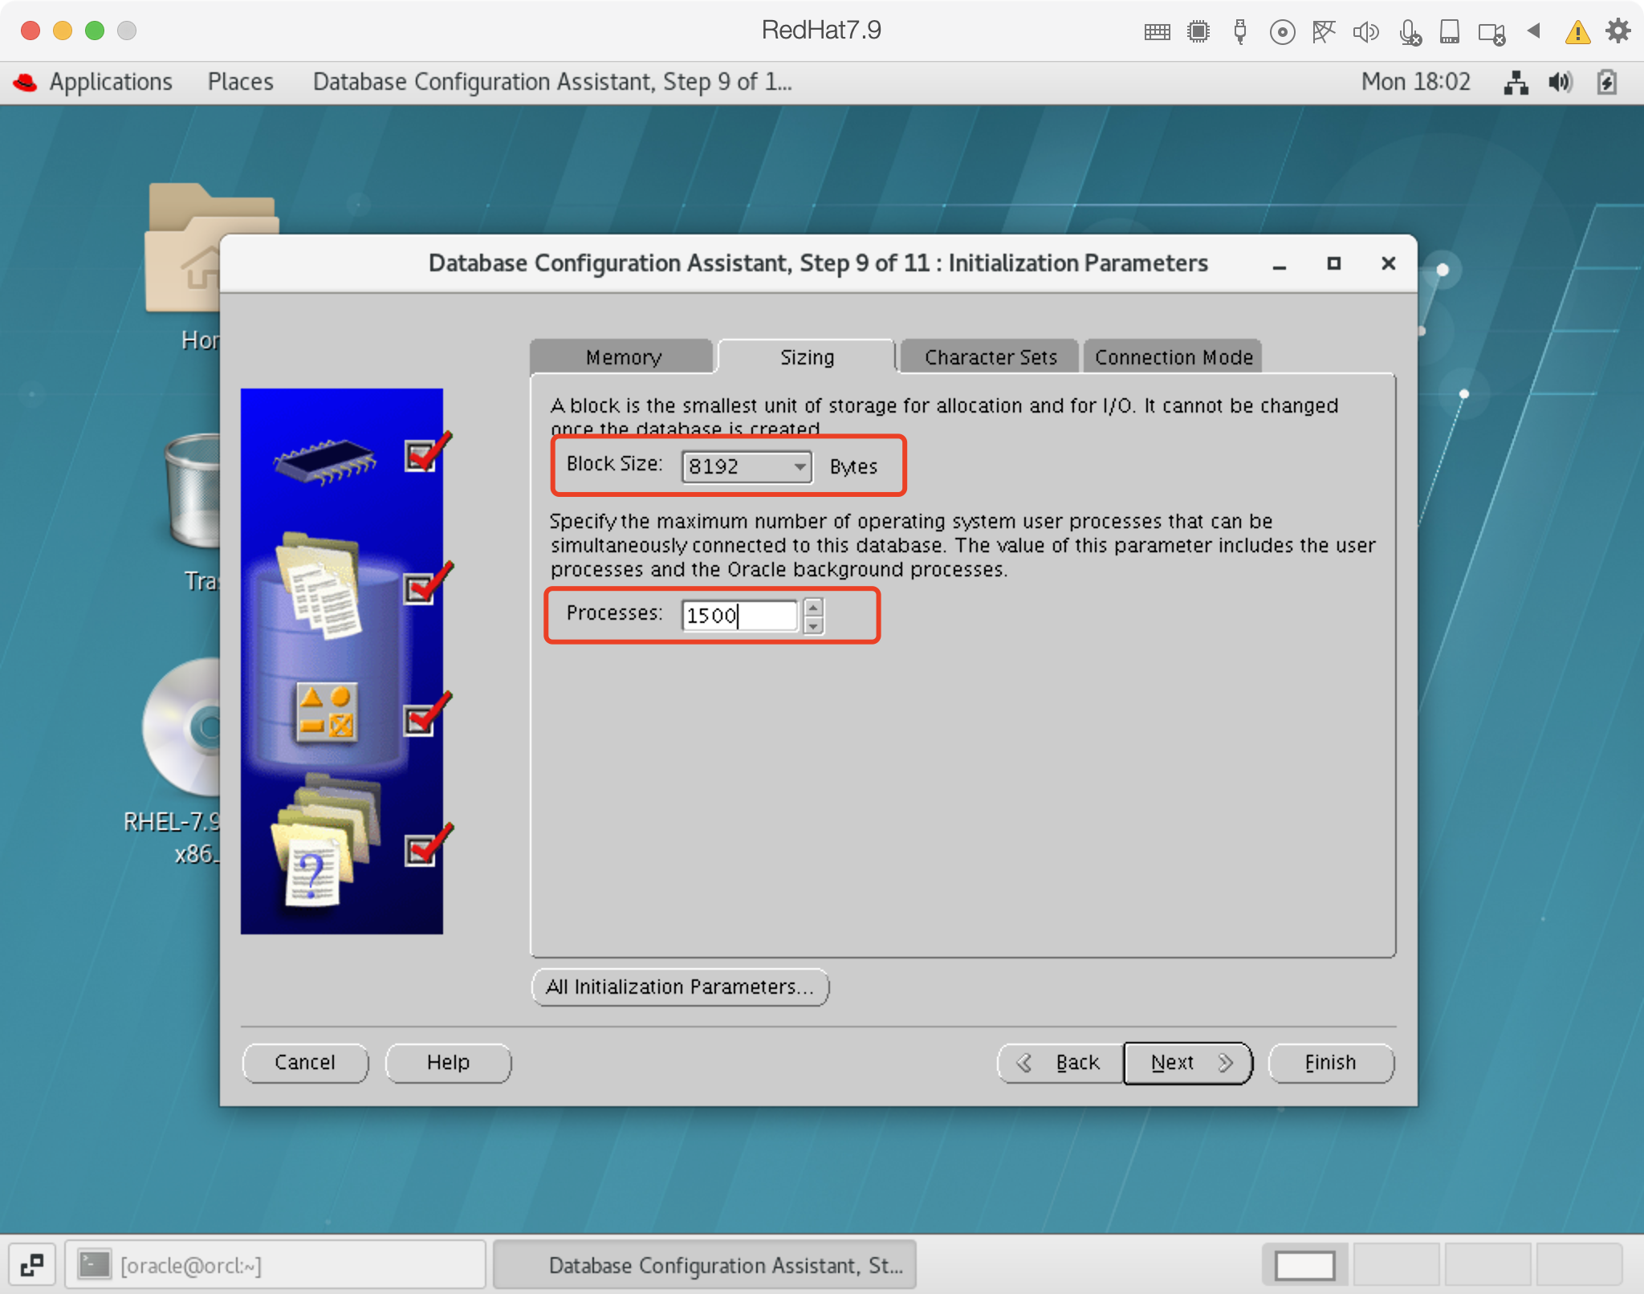
Task: Open All Initialization Parameters dialog
Action: click(680, 987)
